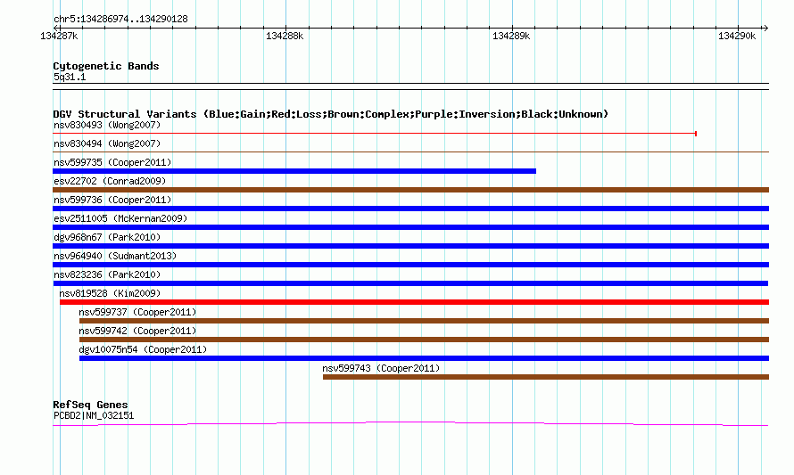Click the 134290k ruler tick label
The width and height of the screenshot is (794, 475).
737,36
